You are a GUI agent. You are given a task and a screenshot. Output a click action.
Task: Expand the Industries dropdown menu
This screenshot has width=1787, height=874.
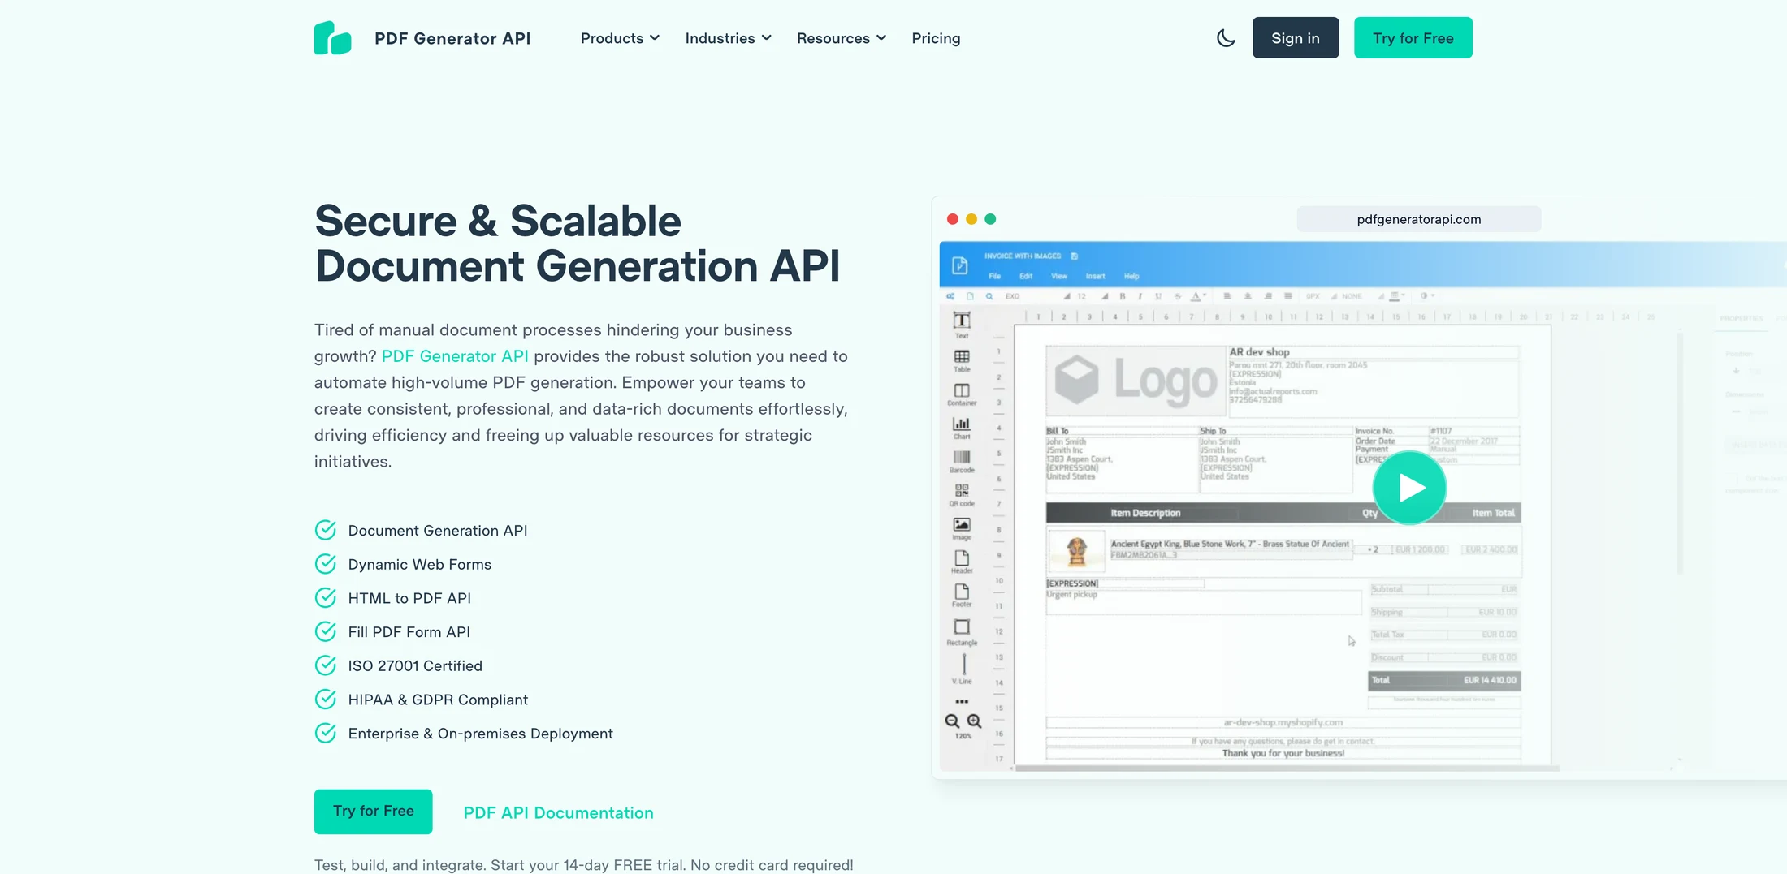point(728,38)
